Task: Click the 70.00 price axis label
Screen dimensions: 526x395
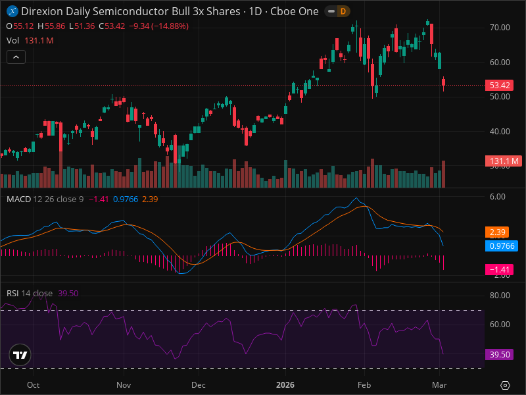Action: 500,28
